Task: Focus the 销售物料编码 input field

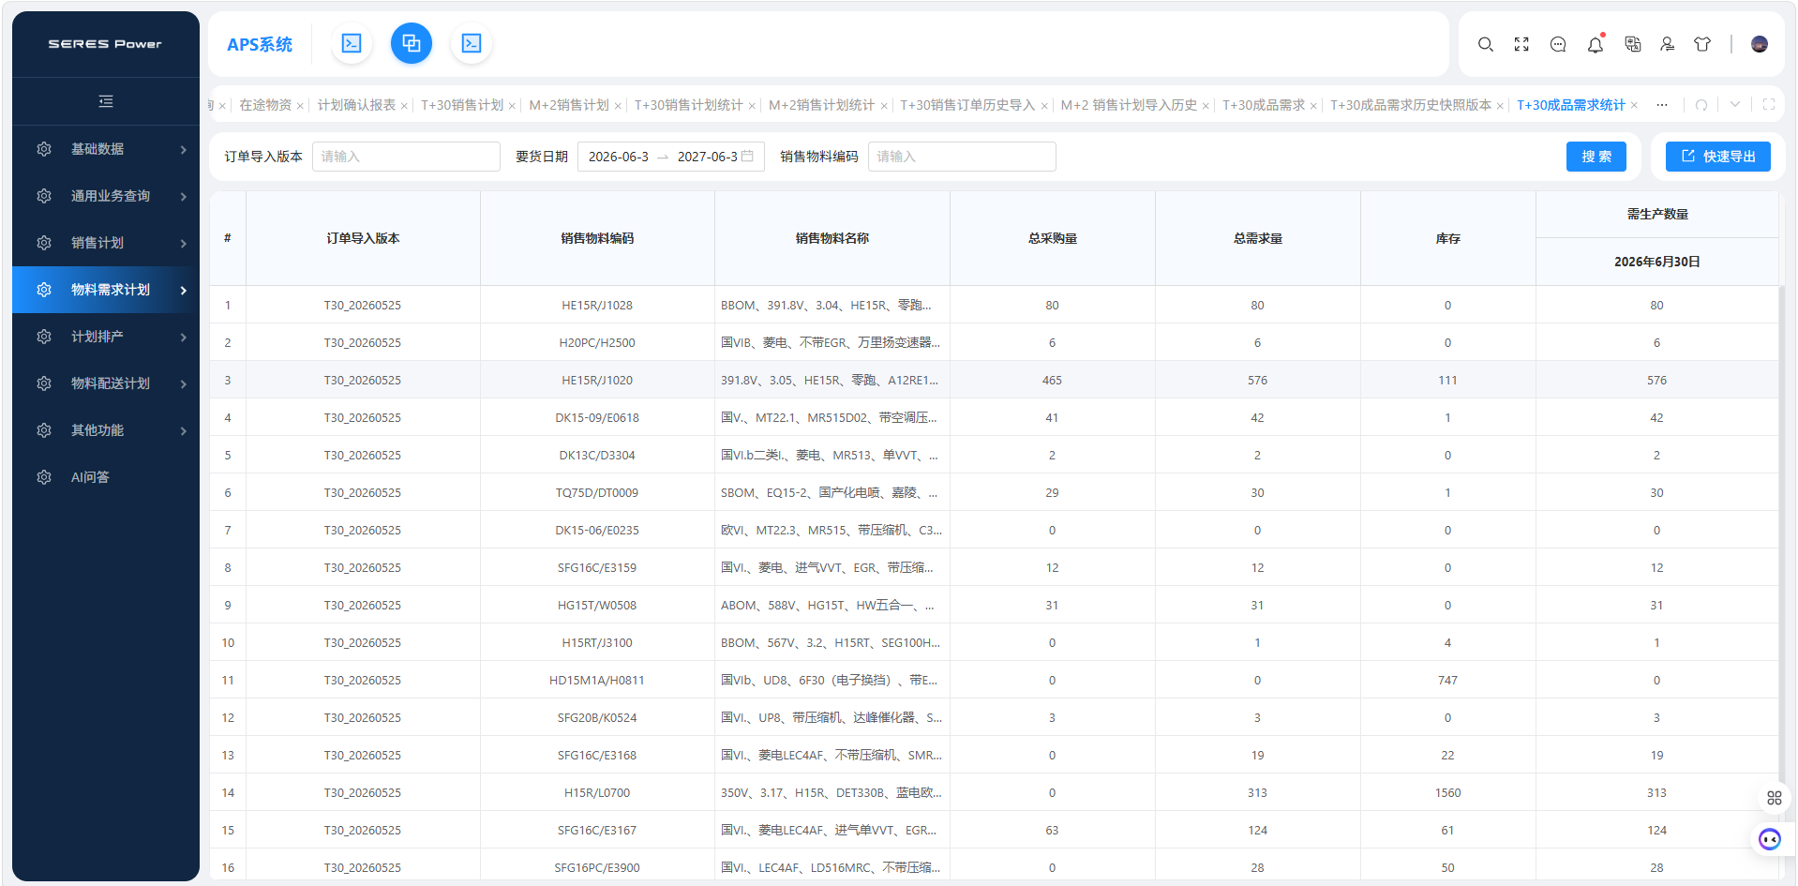Action: (x=962, y=157)
